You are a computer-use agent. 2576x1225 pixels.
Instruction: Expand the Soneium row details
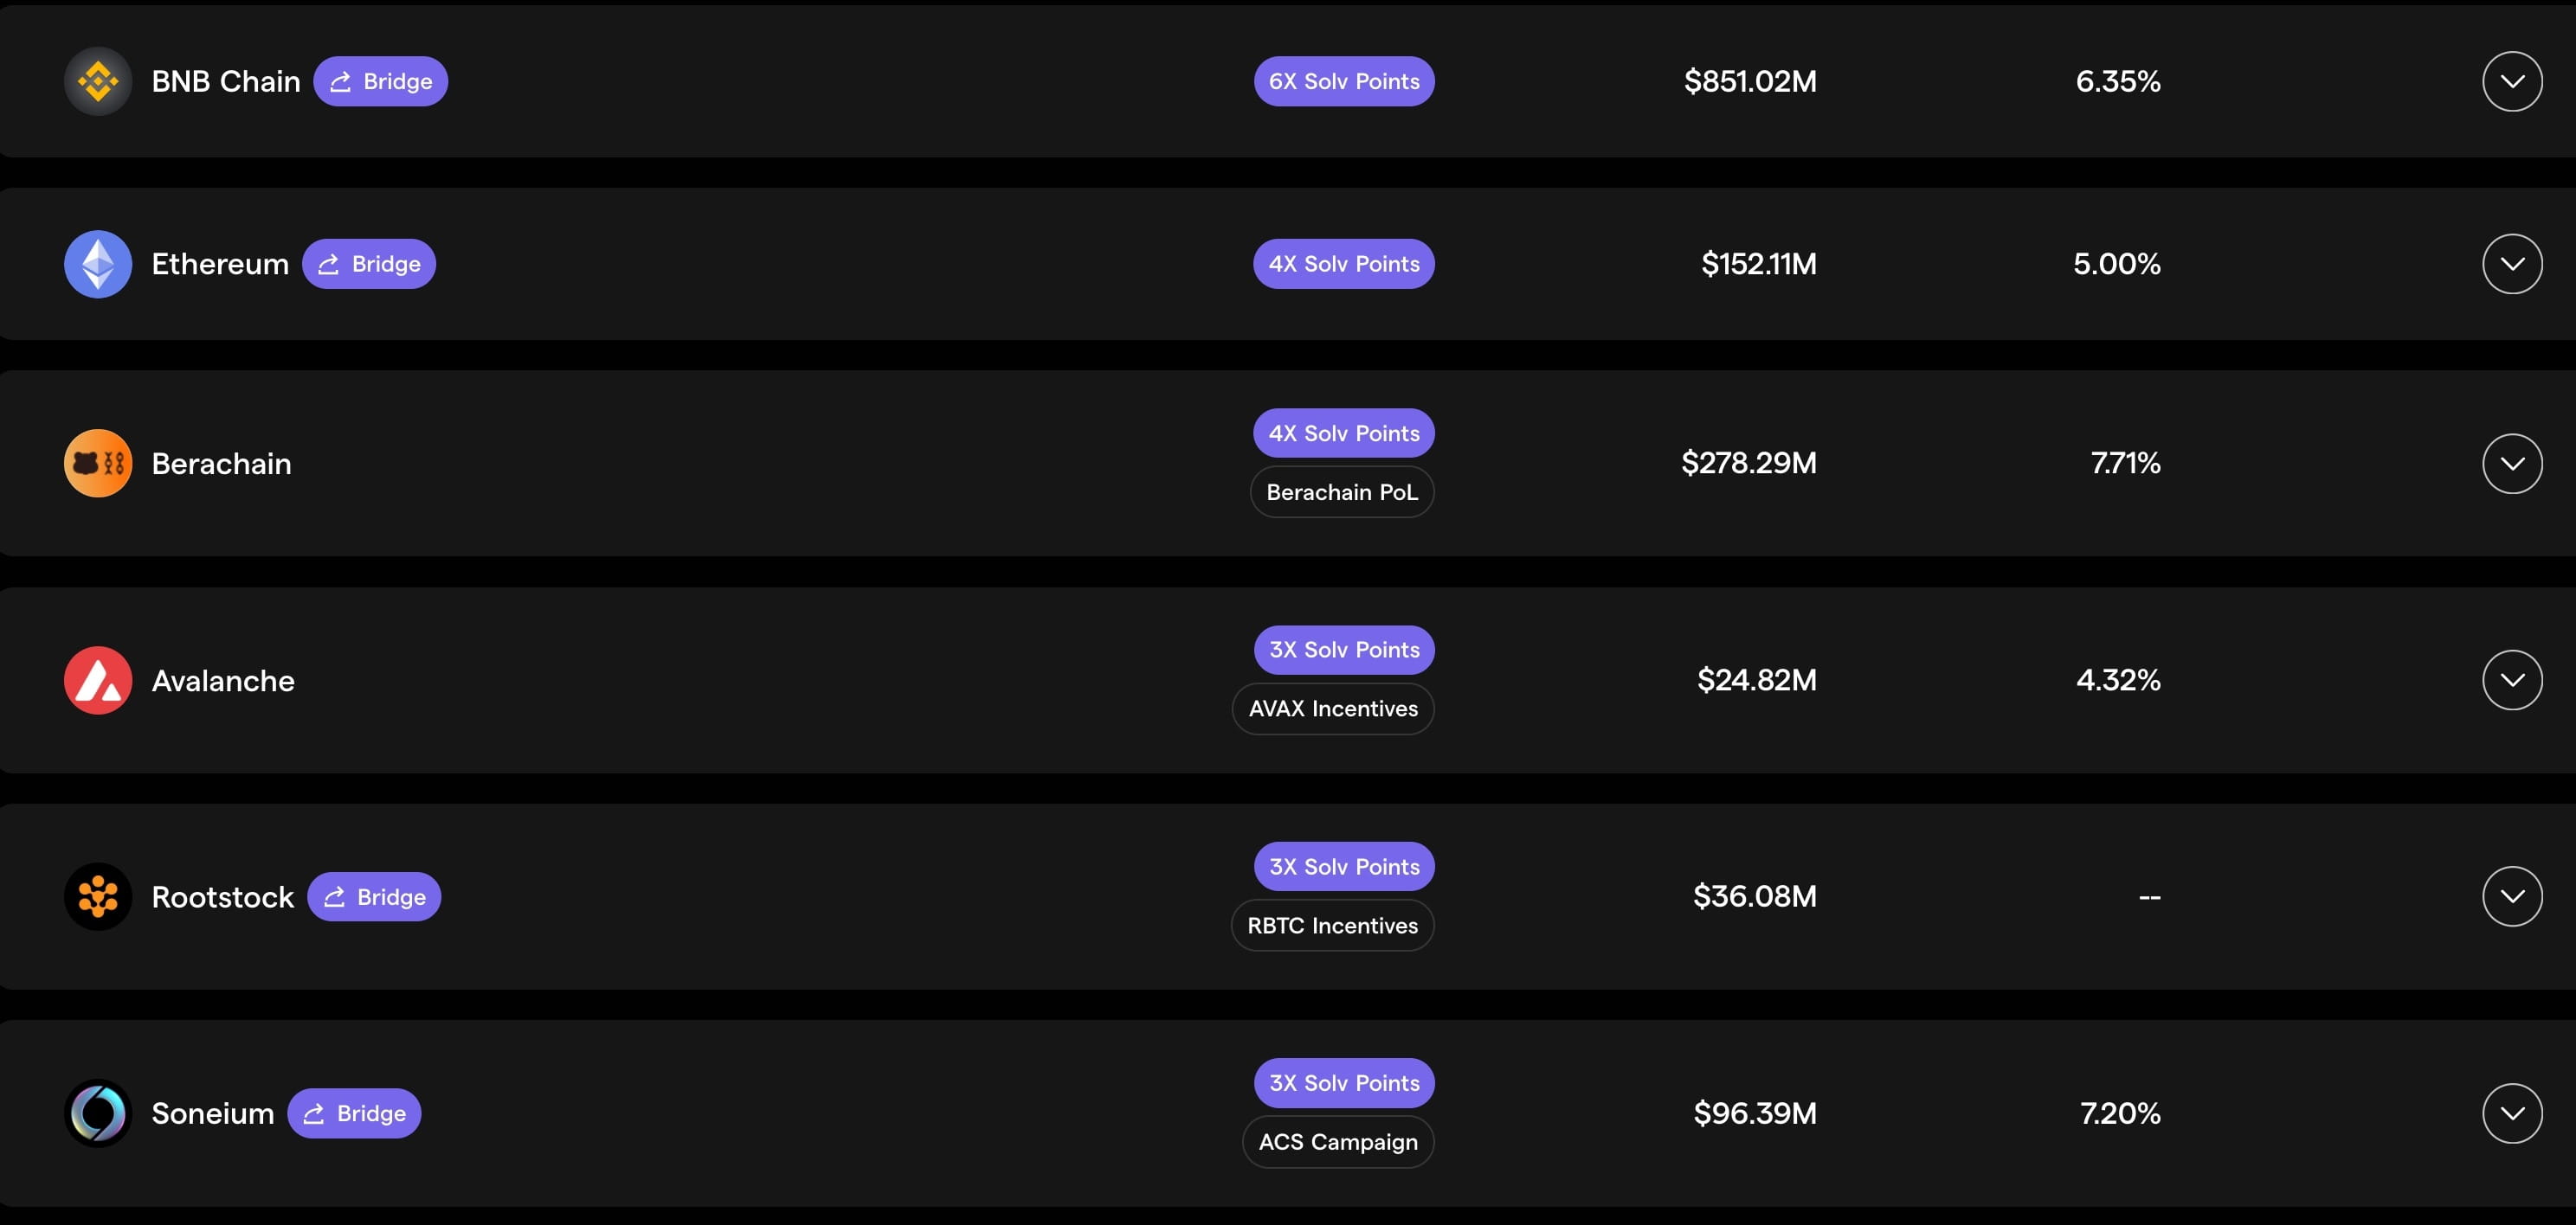(2512, 1113)
